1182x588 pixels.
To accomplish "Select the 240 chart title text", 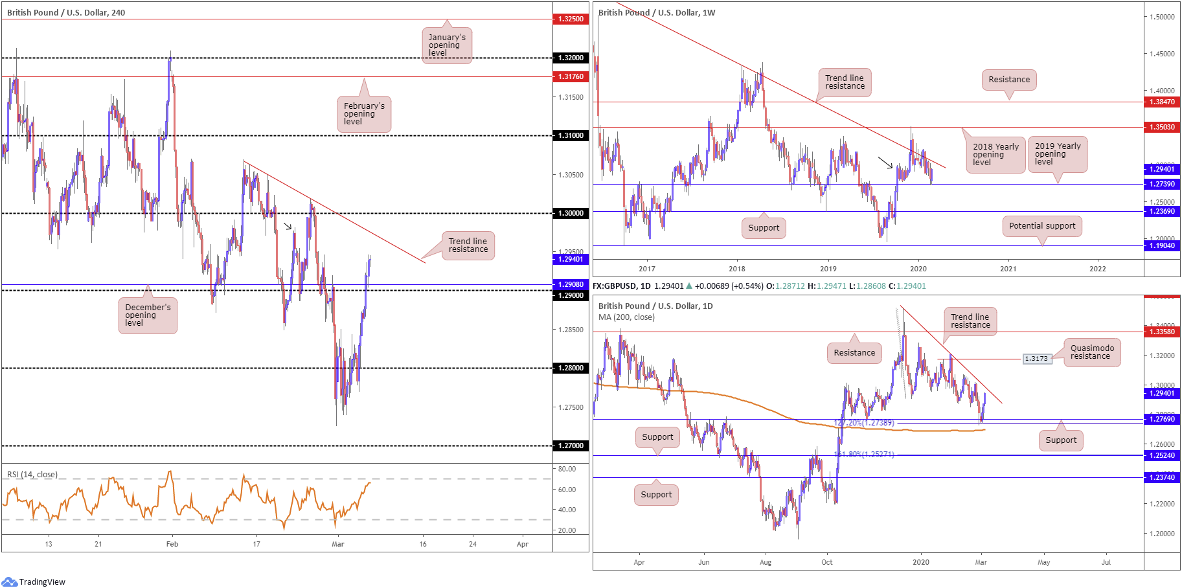I will pyautogui.click(x=66, y=12).
